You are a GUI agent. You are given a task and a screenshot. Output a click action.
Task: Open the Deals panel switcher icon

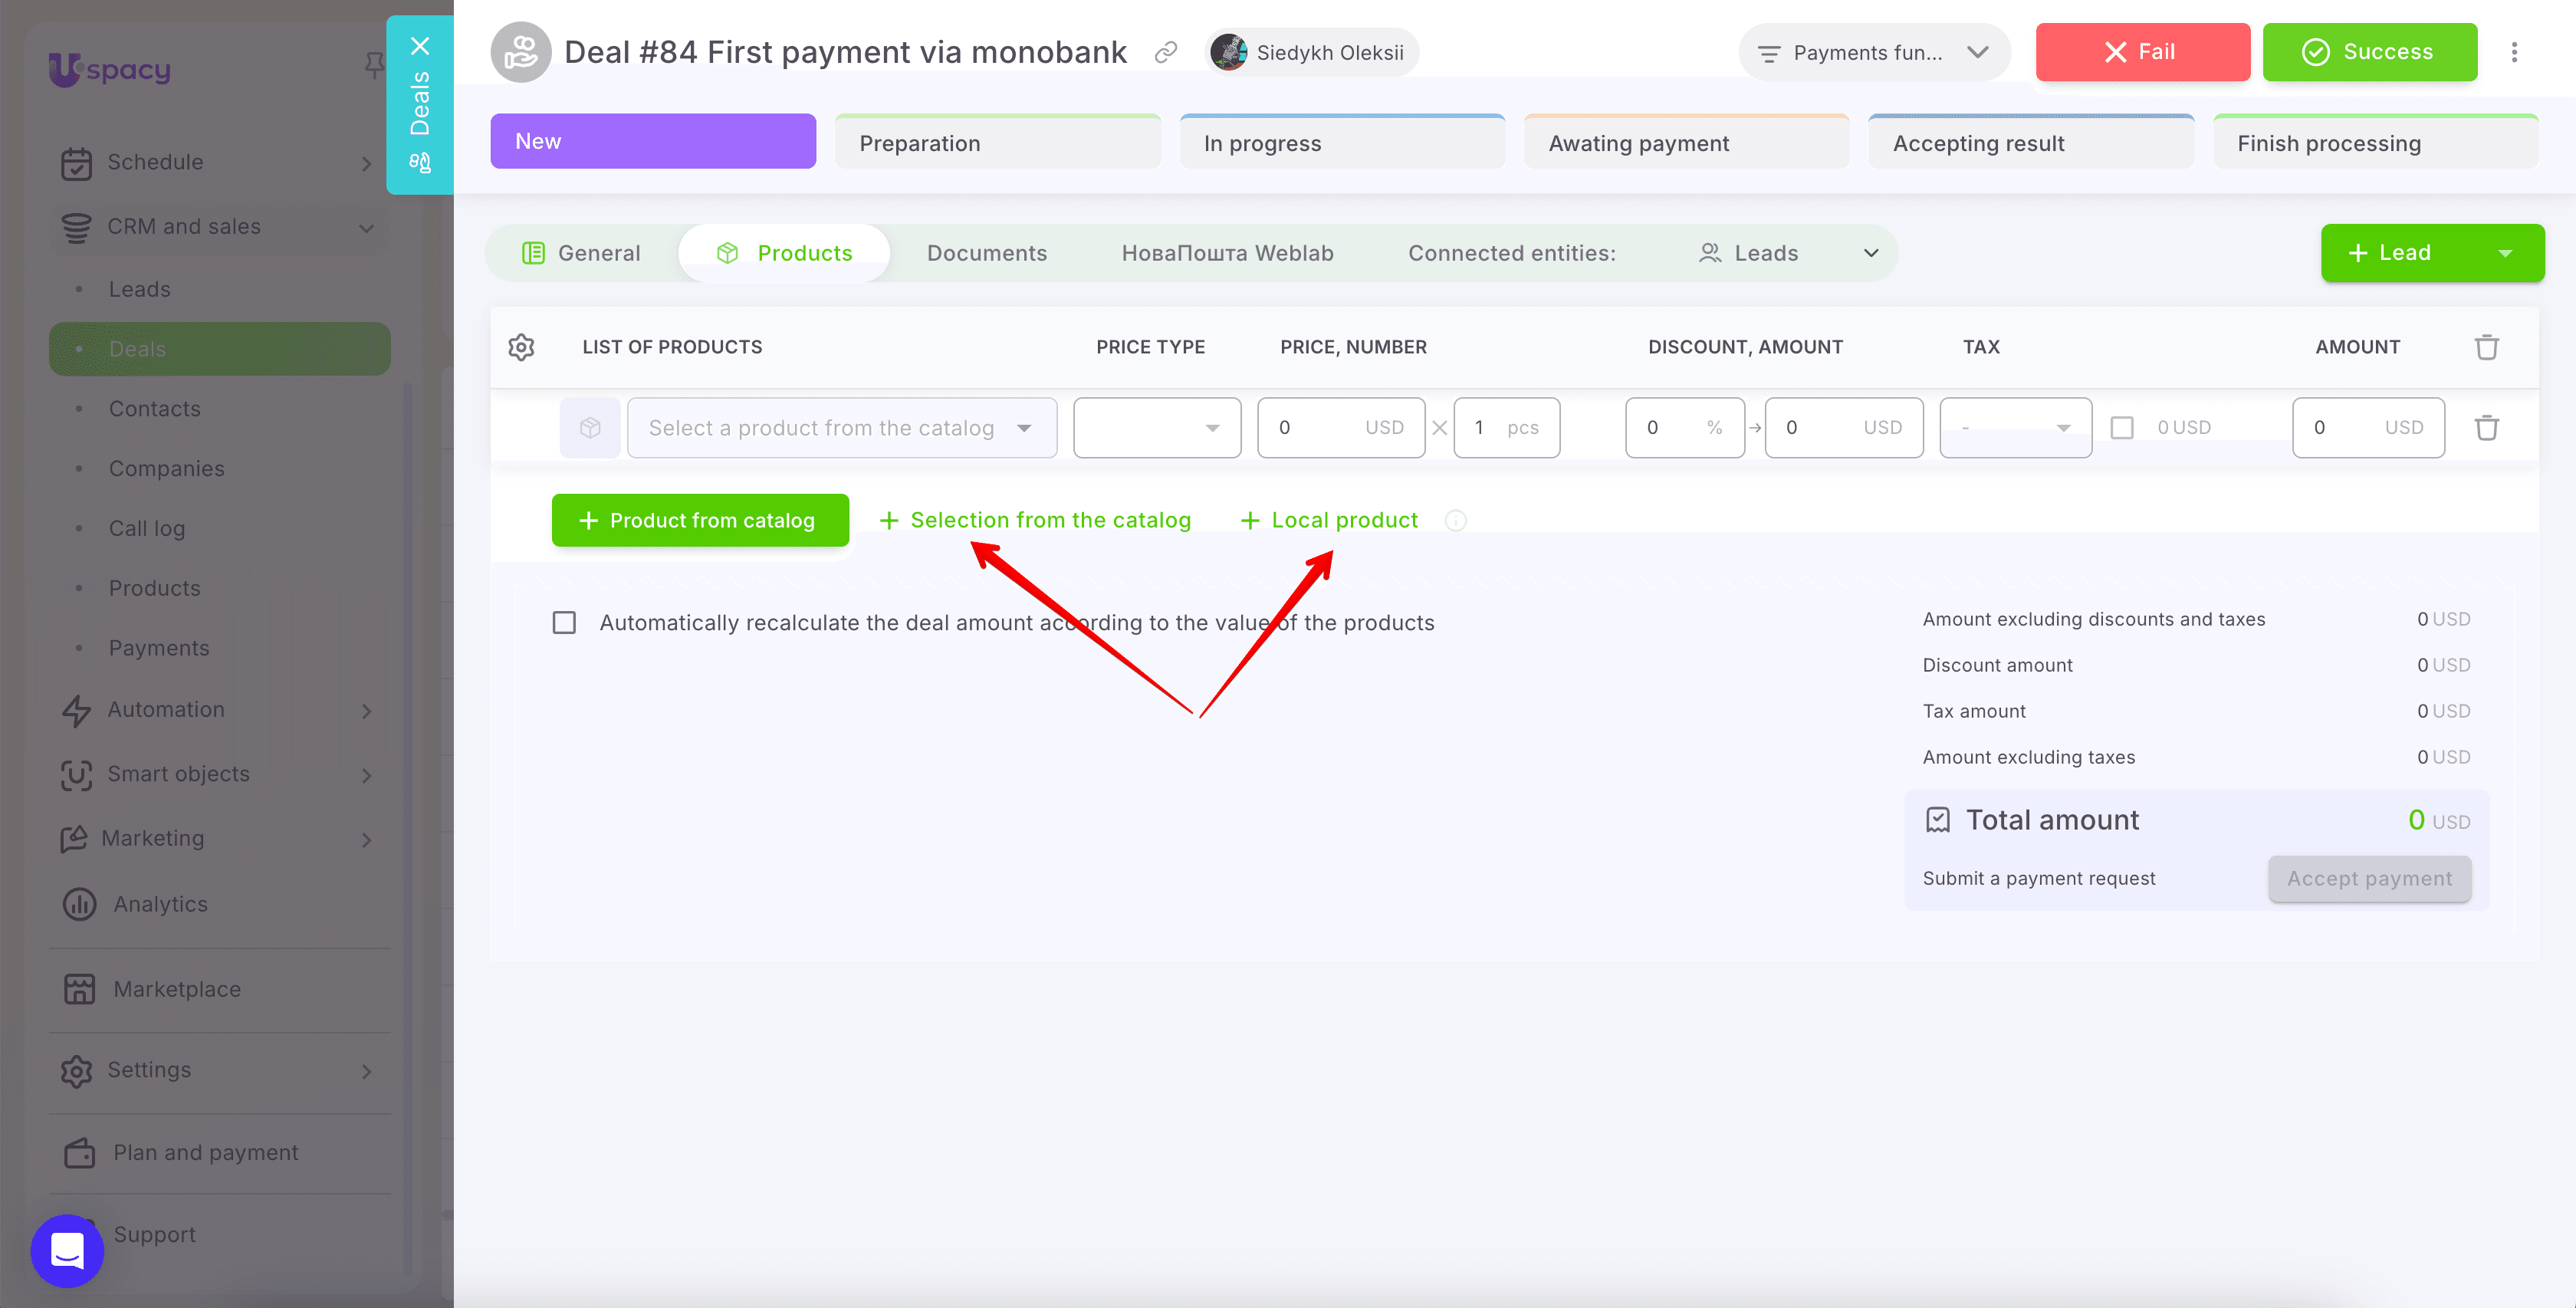tap(420, 162)
